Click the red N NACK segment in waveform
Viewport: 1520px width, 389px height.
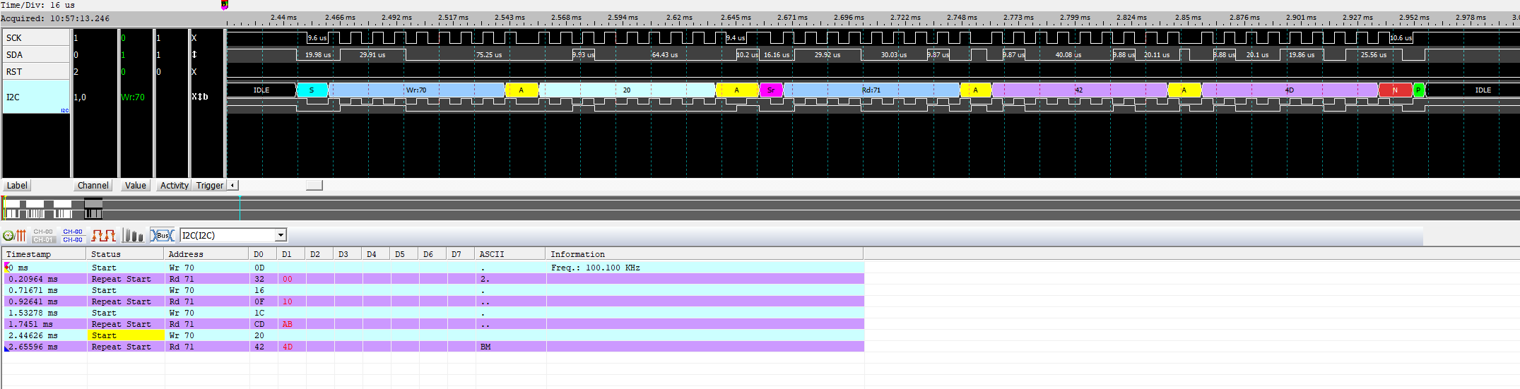pos(1395,90)
